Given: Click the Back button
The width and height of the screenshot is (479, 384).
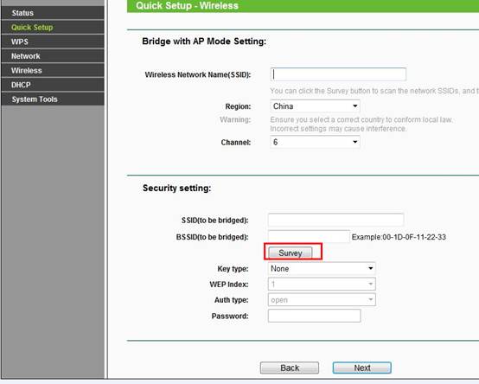Looking at the screenshot, I should [x=290, y=368].
